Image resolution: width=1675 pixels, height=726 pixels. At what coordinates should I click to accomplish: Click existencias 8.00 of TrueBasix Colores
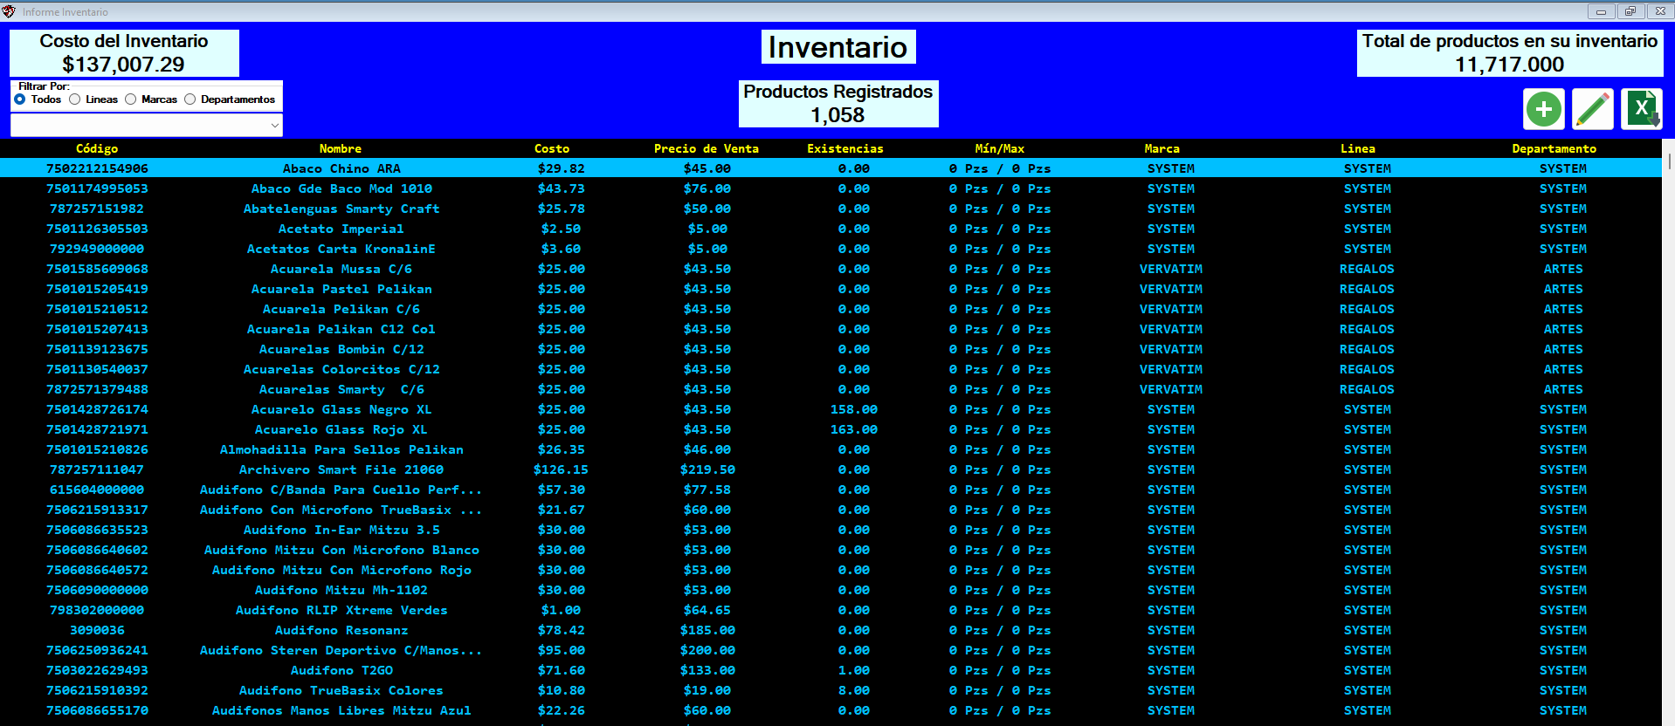click(x=854, y=690)
